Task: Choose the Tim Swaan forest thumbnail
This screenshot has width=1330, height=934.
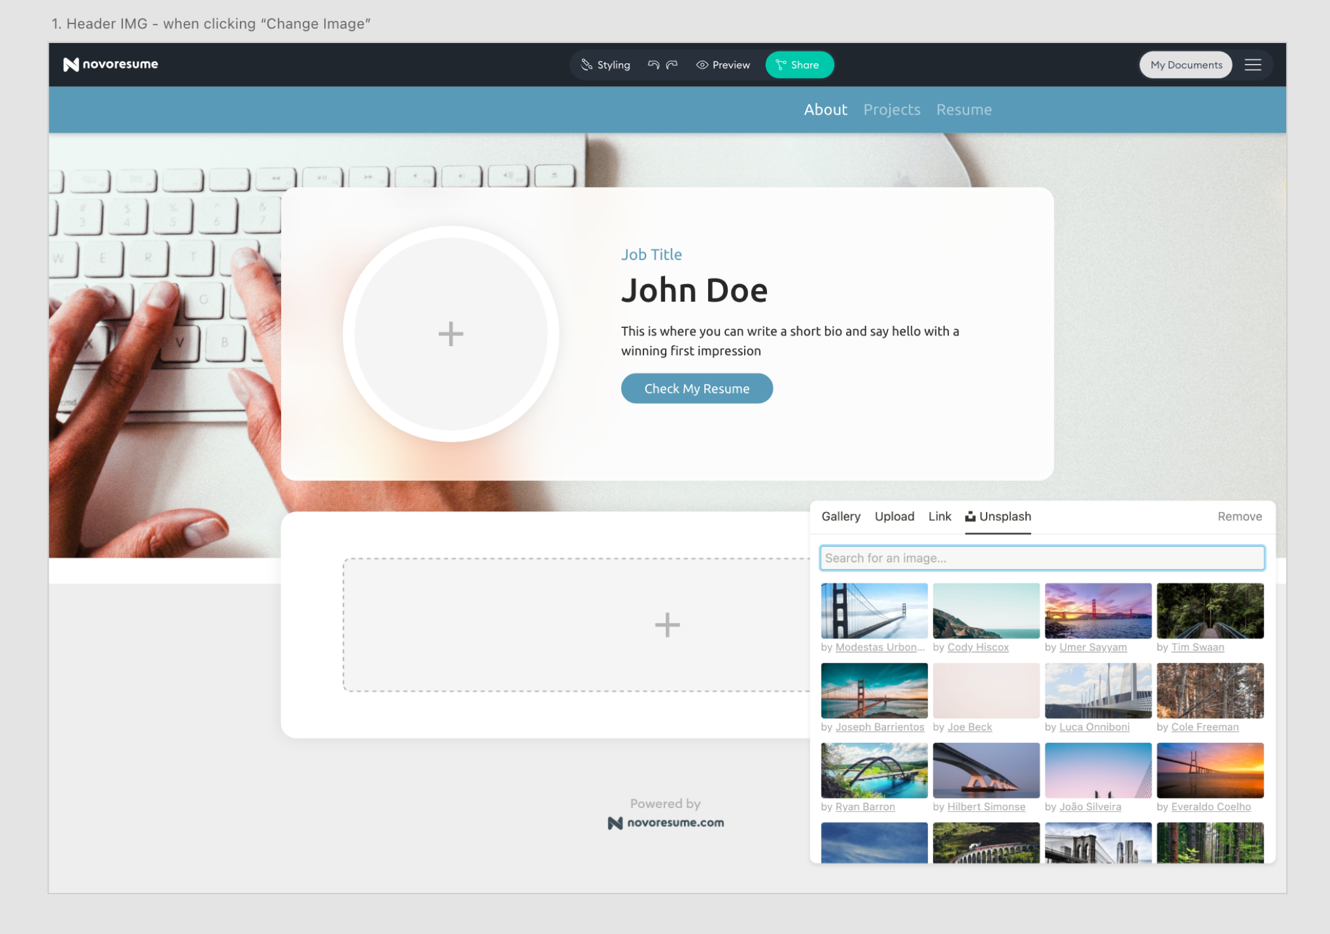Action: [1209, 611]
